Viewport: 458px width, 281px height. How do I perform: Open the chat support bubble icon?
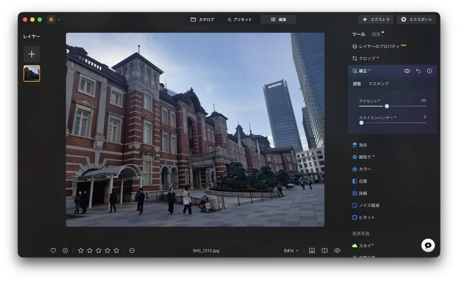click(x=428, y=245)
